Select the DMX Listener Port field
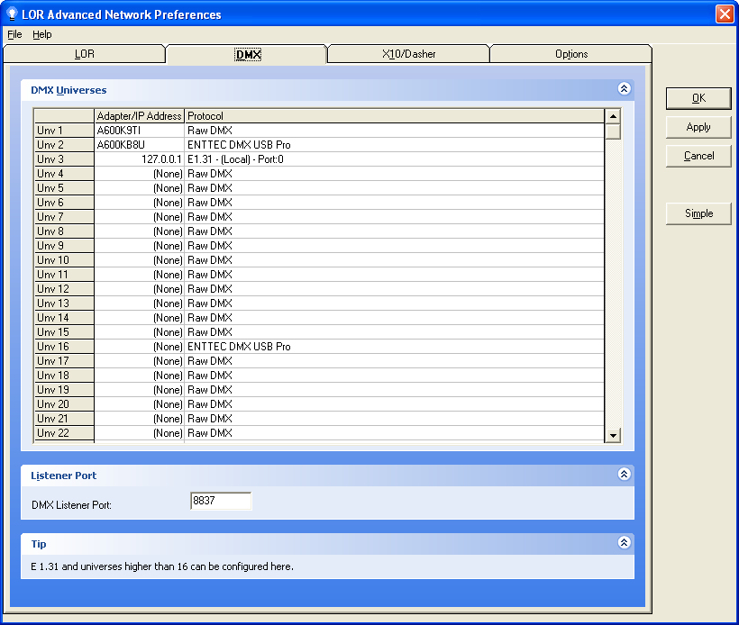The height and width of the screenshot is (625, 739). pyautogui.click(x=220, y=500)
